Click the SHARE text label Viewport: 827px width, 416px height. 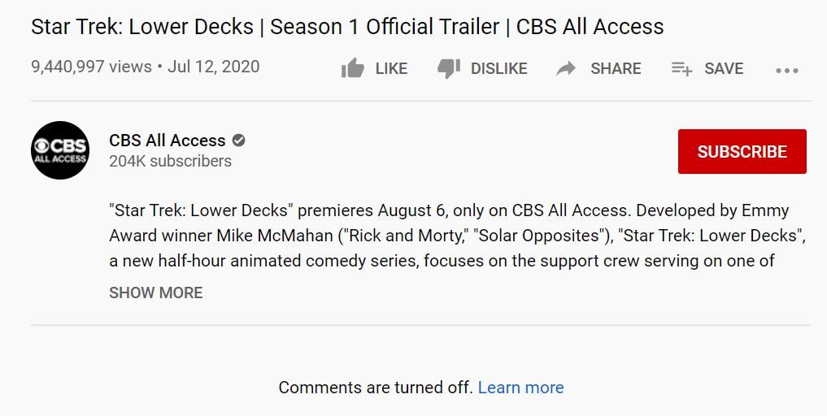616,68
